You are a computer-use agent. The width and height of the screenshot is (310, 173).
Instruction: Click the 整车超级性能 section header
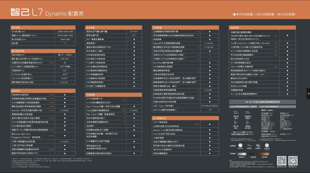[43, 51]
